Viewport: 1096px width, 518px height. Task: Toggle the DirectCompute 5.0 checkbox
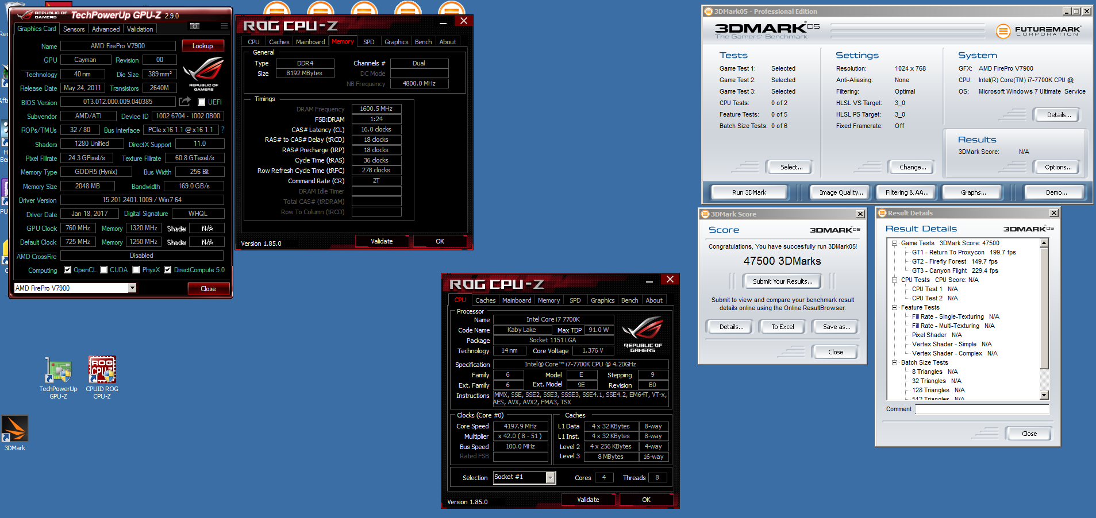[168, 270]
